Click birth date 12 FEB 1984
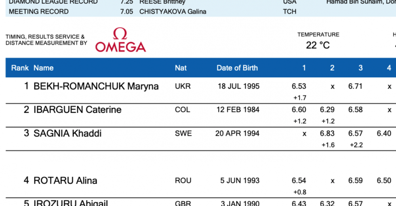396x206 pixels. [238, 110]
